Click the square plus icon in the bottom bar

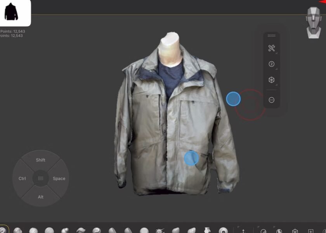[310, 231]
